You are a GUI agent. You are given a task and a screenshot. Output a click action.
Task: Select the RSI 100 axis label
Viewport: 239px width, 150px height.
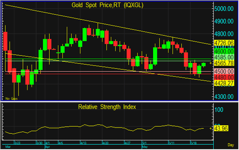[x=219, y=110]
